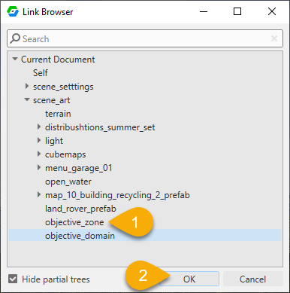Image resolution: width=290 pixels, height=293 pixels.
Task: Expand distribushtions_summer_set node
Action: tap(39, 127)
